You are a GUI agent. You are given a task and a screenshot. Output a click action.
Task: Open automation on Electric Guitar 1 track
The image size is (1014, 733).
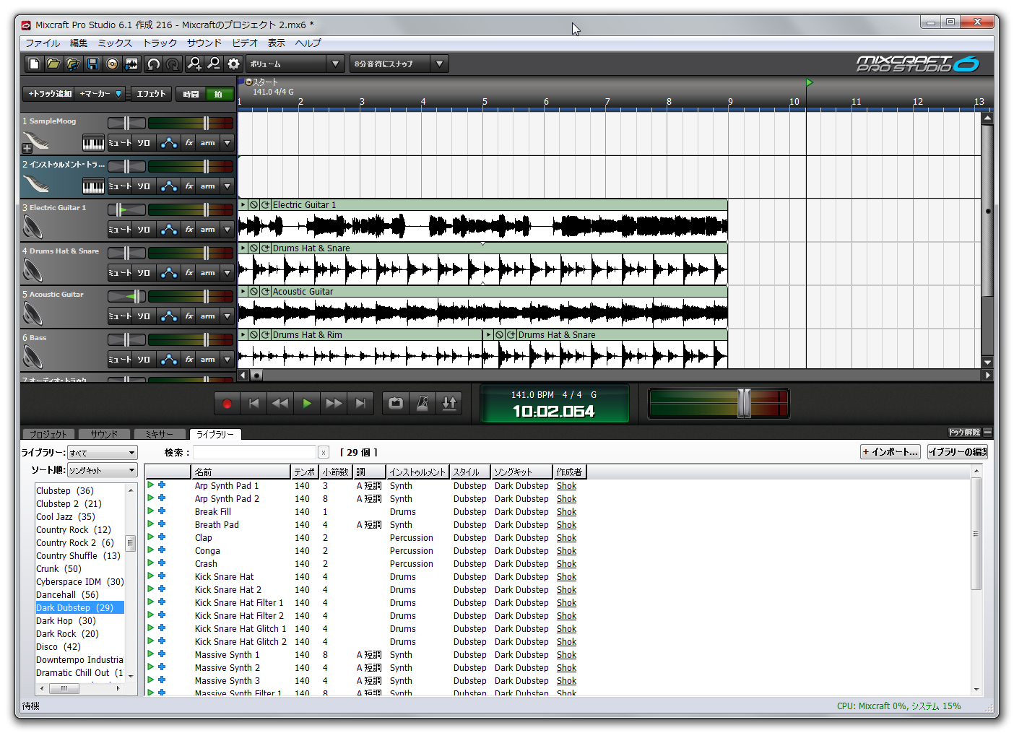[169, 230]
